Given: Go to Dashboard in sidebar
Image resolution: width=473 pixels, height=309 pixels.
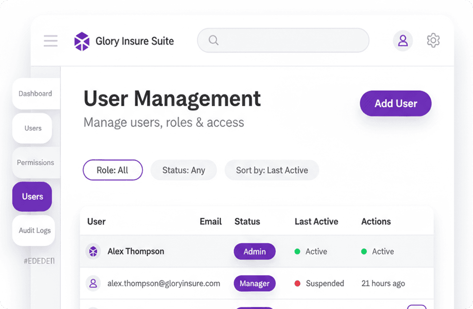Looking at the screenshot, I should coord(36,94).
